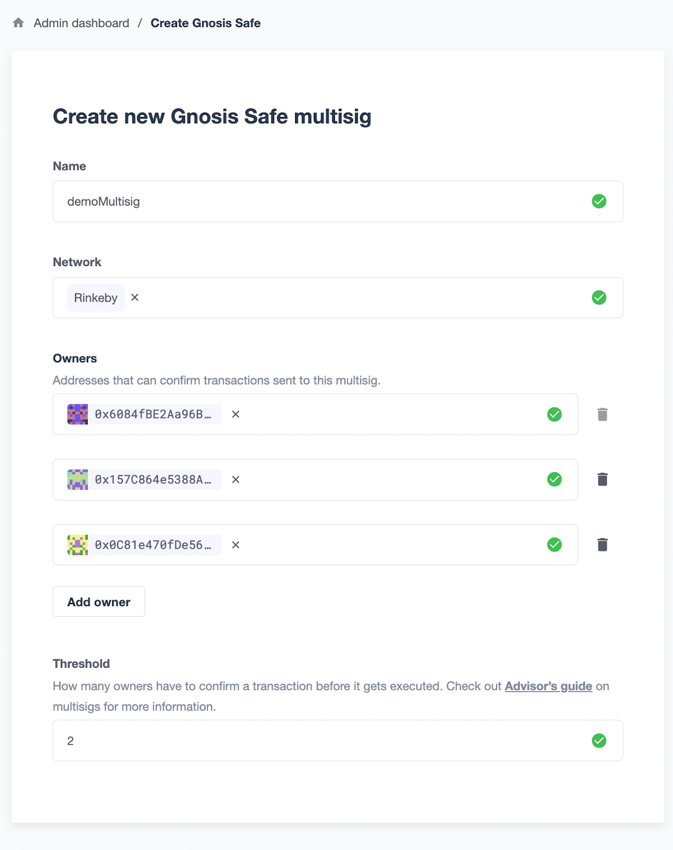Click the green checkmark in Network field
Viewport: 673px width, 850px height.
[x=599, y=297]
